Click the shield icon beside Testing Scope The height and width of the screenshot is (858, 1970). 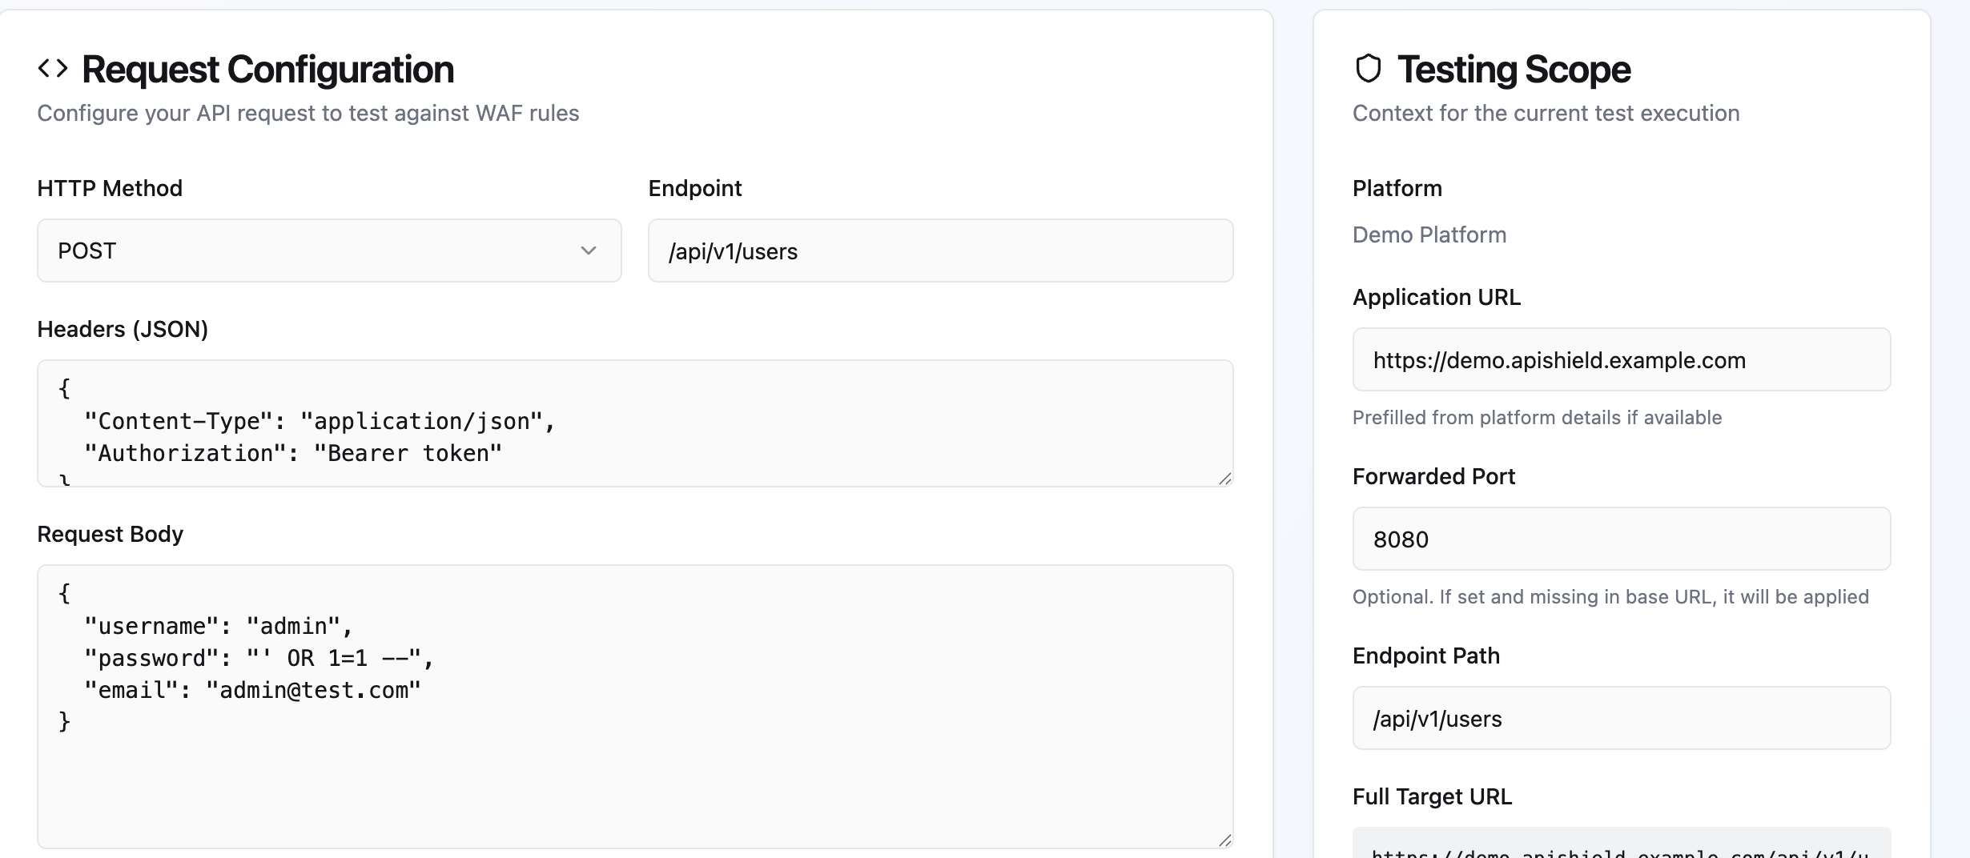tap(1368, 68)
